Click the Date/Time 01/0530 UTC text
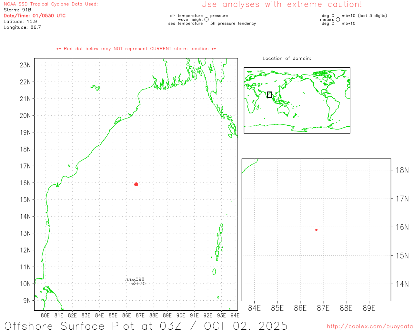The image size is (413, 330). point(35,15)
